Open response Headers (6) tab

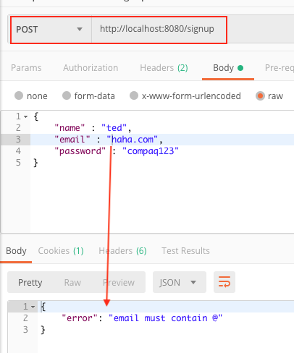(x=122, y=251)
